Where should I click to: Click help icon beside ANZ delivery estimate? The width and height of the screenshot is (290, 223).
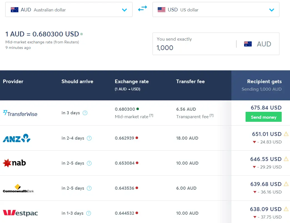click(x=89, y=138)
